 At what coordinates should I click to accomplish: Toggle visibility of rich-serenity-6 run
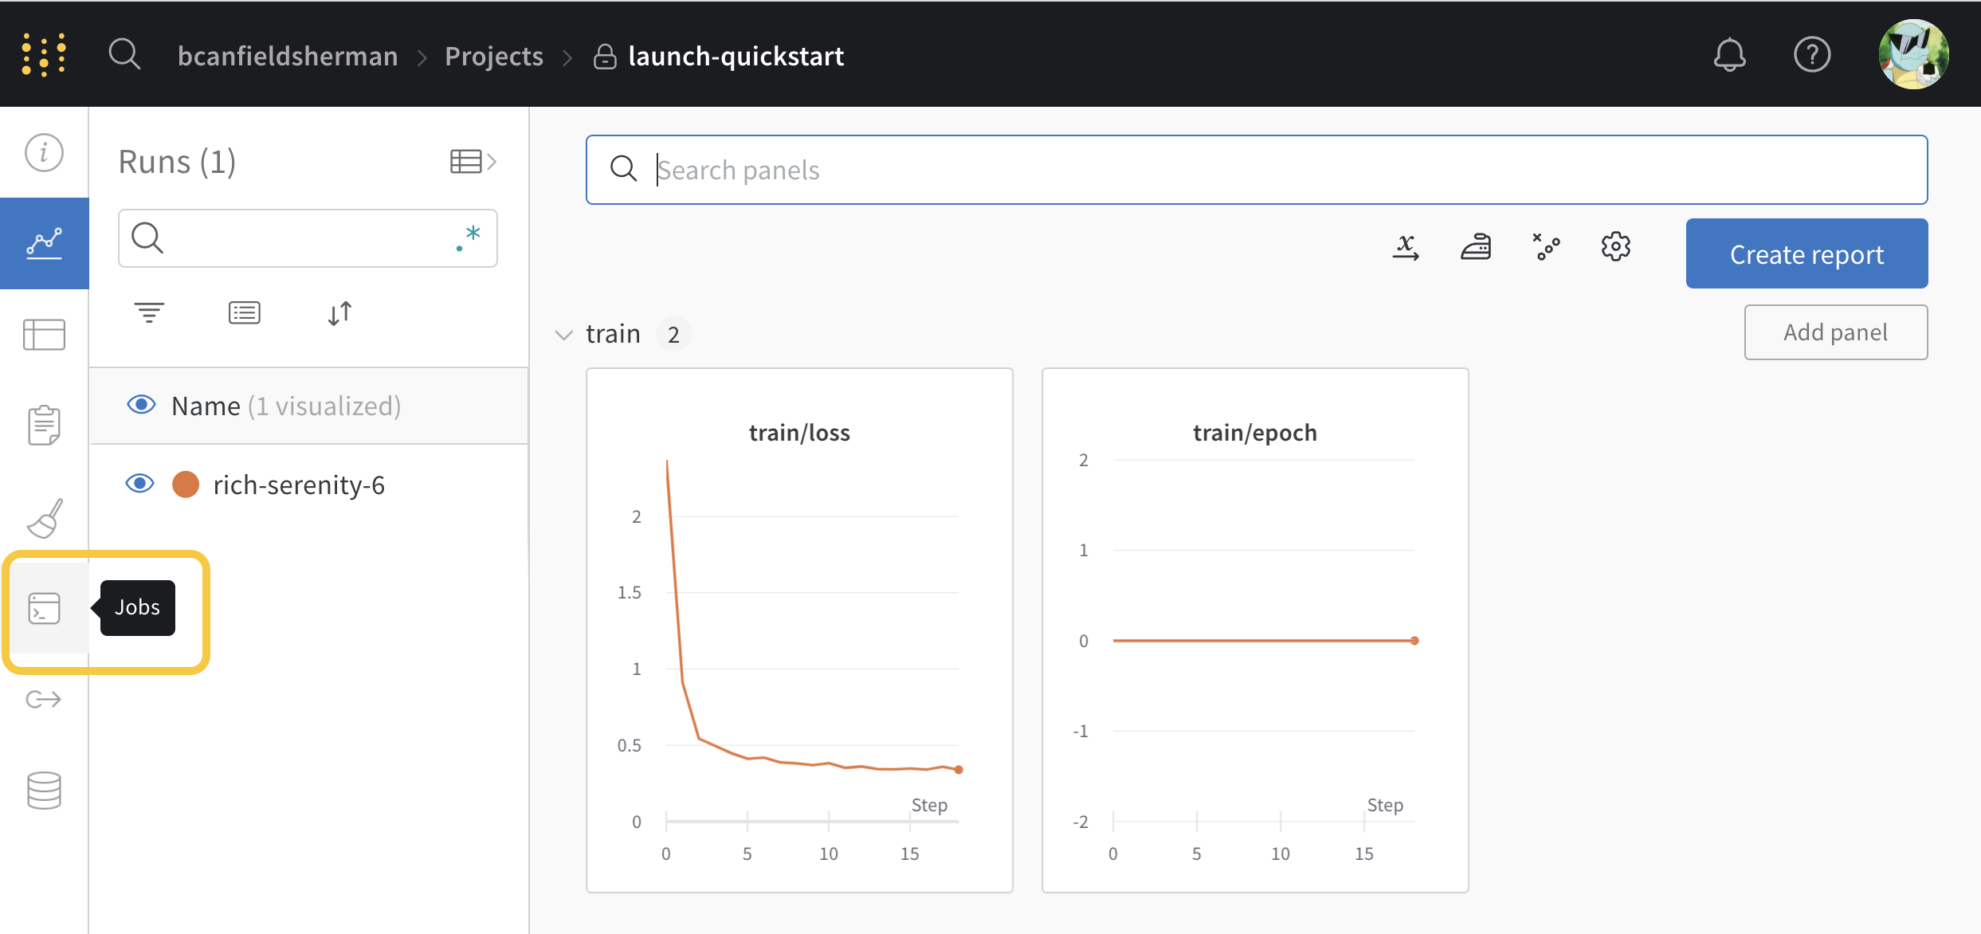(x=140, y=484)
